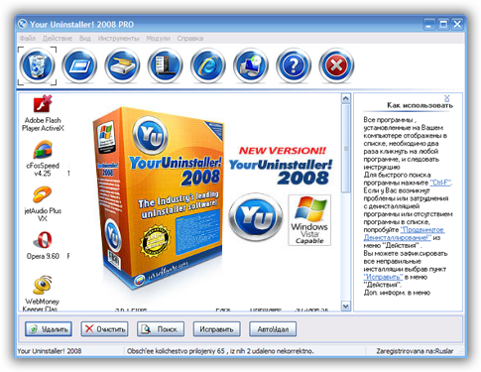Open the disk cleaner toolbar icon
481x372 pixels.
(x=122, y=65)
